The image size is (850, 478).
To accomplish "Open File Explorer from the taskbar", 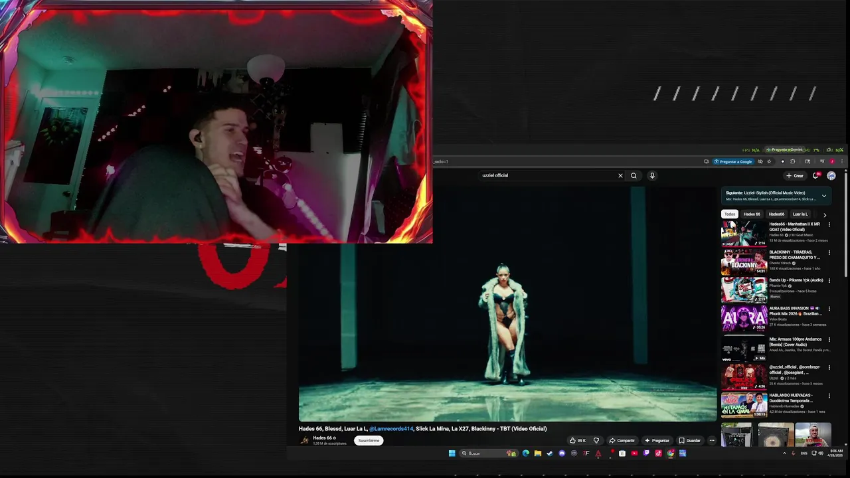I will [x=538, y=453].
